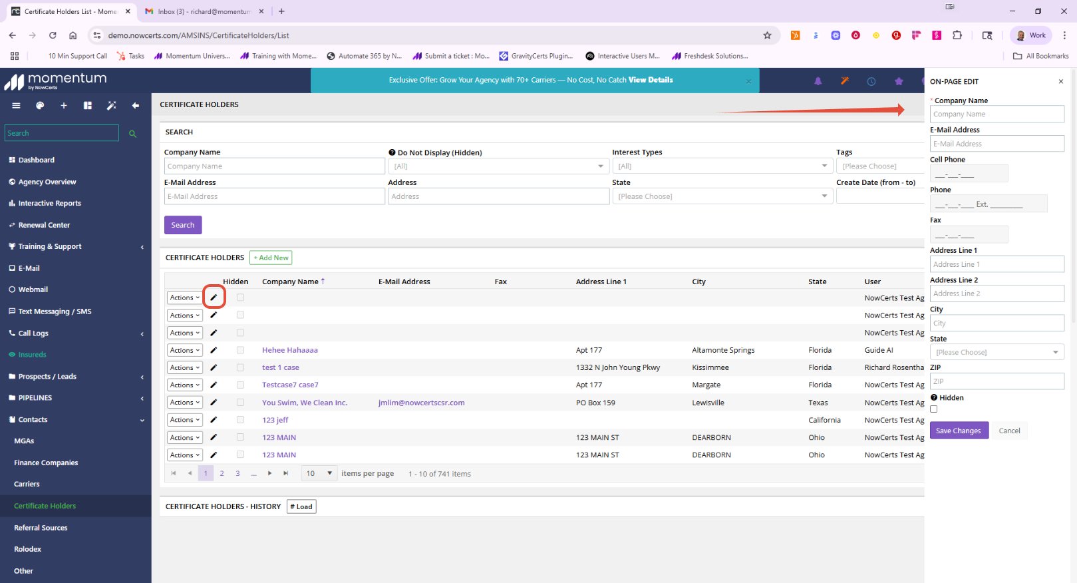Click the palette theme icon

point(40,105)
